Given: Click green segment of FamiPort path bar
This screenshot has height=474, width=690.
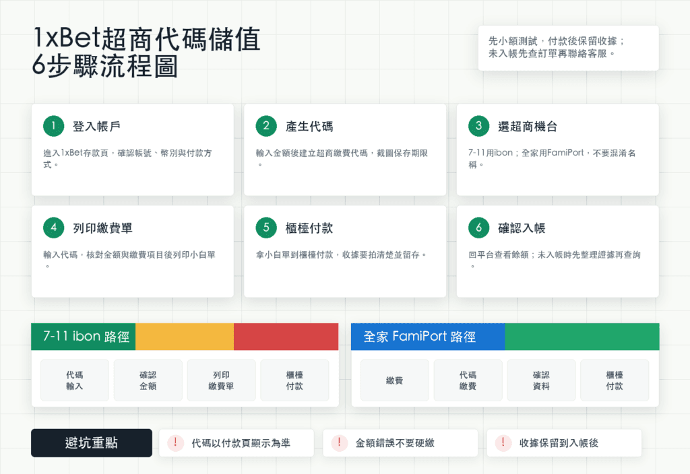Looking at the screenshot, I should coord(582,337).
